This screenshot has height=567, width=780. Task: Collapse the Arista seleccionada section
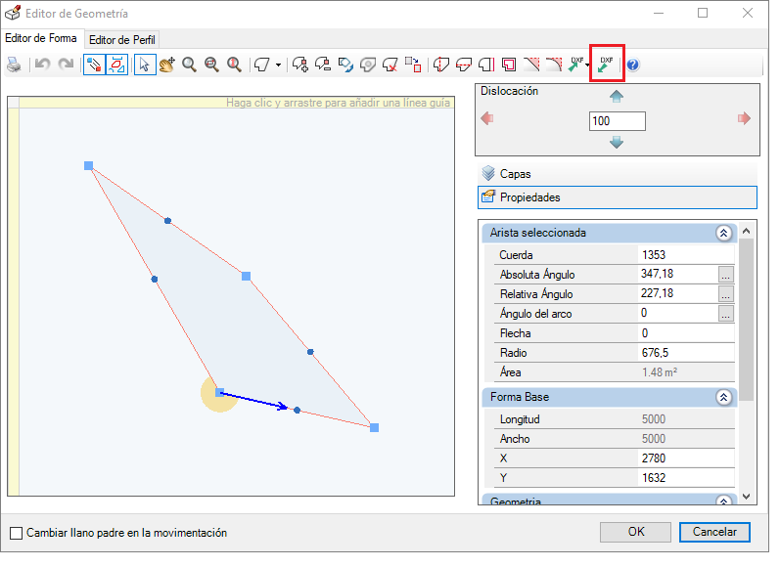(724, 233)
